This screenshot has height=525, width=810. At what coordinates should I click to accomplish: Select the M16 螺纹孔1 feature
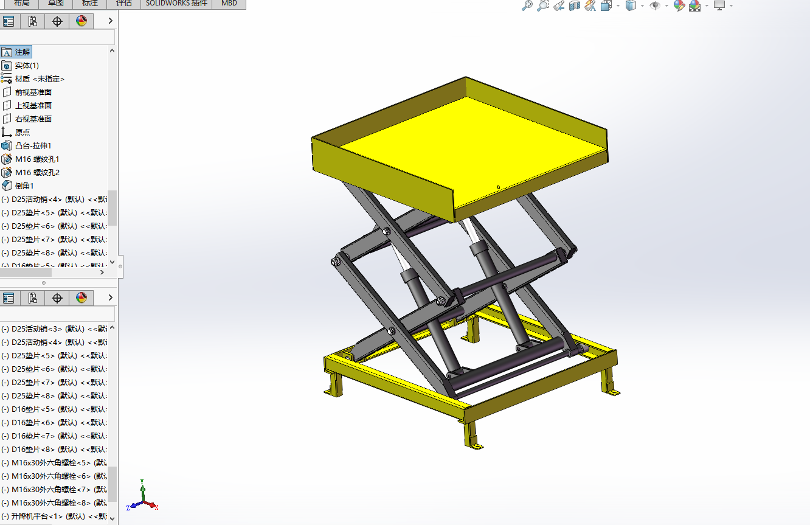click(x=31, y=159)
